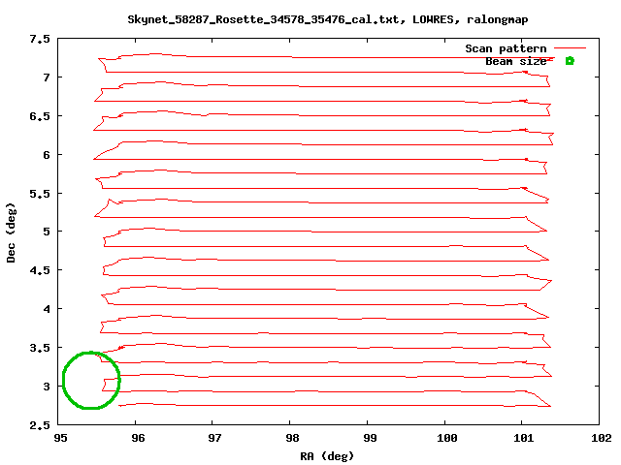
Task: Click the x-axis tick label 100
Action: point(447,438)
